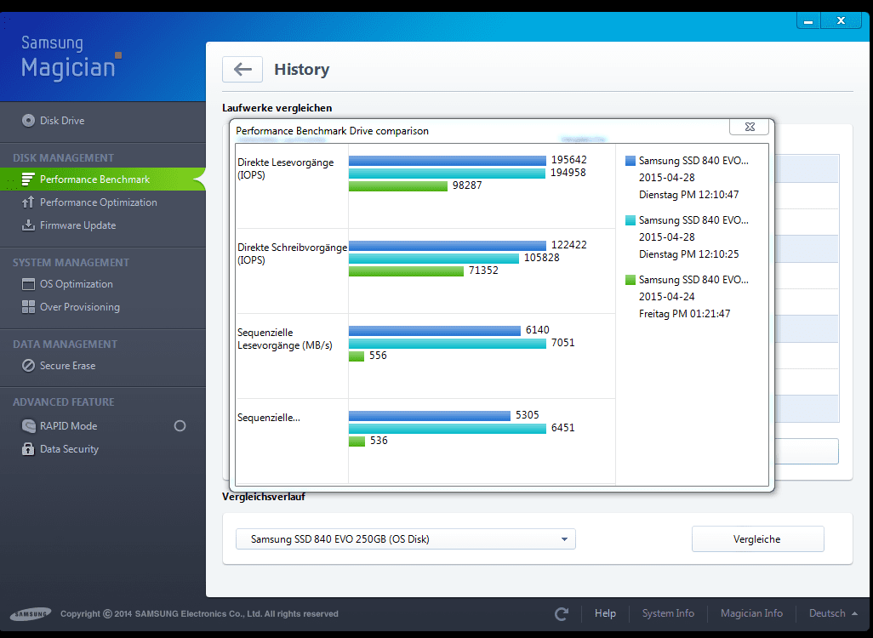
Task: Open the Help link in footer
Action: (x=605, y=613)
